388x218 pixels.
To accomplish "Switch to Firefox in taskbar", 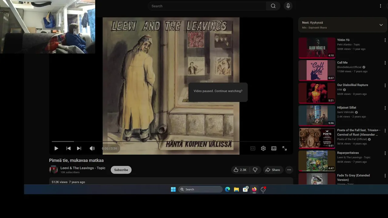I will point(254,190).
